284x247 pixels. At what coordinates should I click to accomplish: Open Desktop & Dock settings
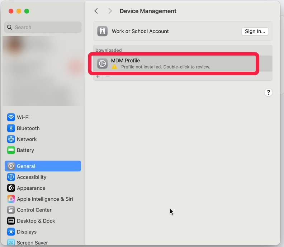tap(43, 221)
